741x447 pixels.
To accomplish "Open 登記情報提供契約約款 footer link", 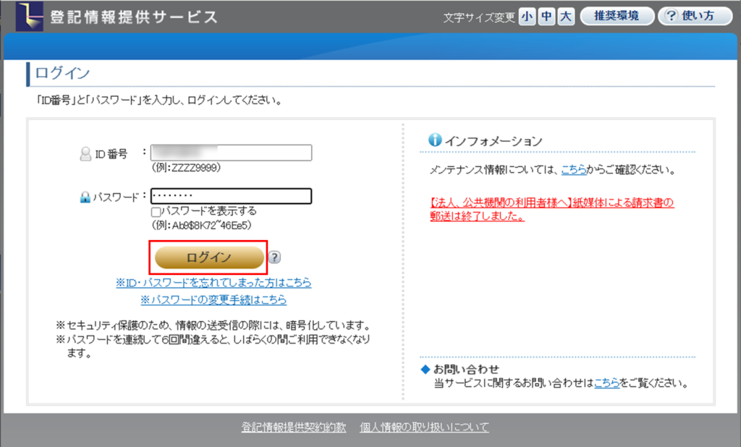I will coord(294,427).
